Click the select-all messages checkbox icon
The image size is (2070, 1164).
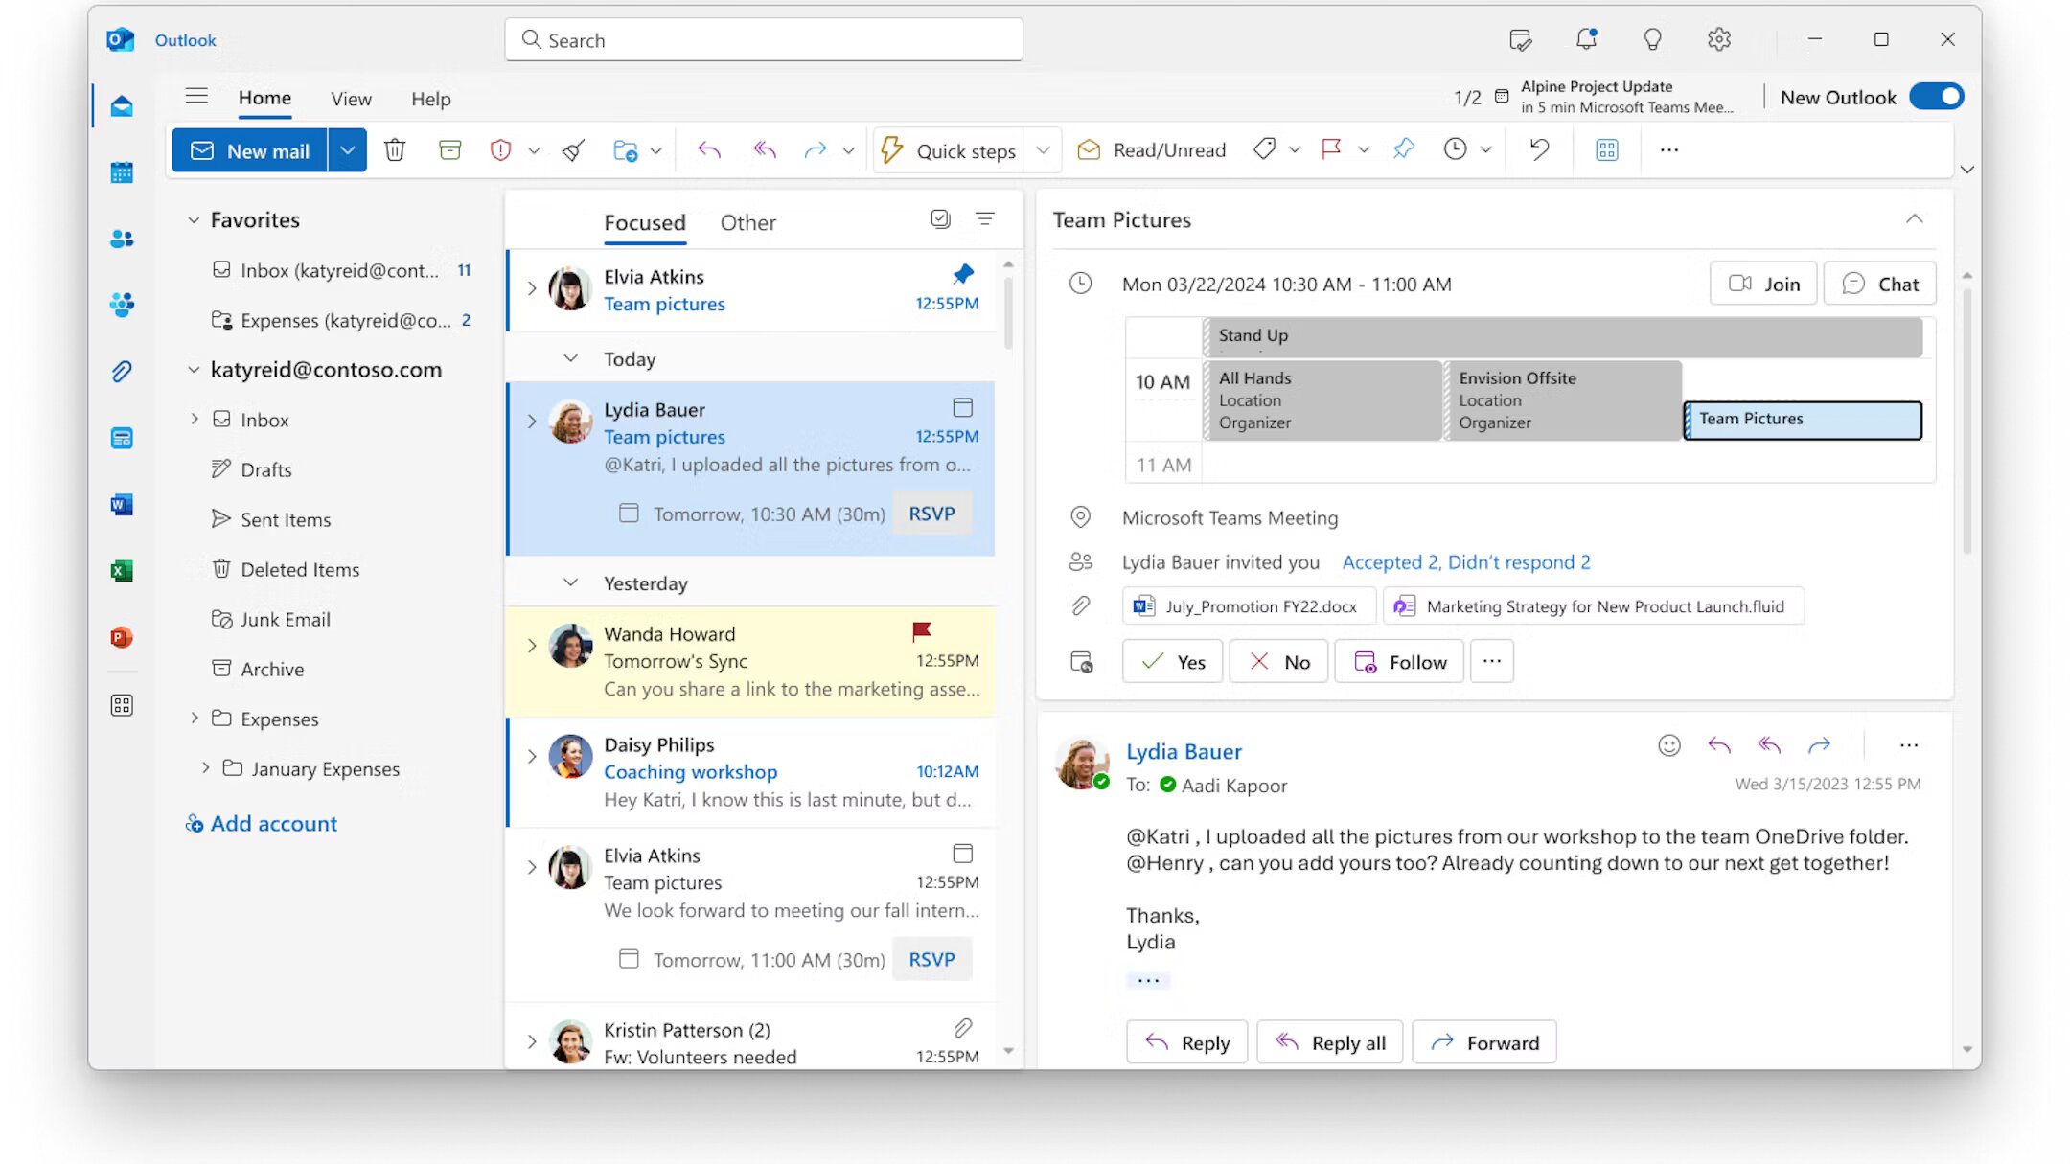tap(940, 219)
